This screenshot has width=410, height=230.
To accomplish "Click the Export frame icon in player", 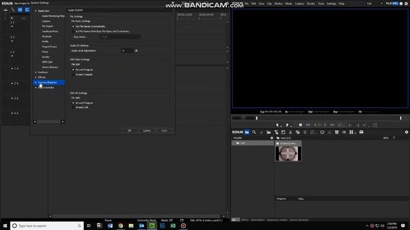I will 375,125.
